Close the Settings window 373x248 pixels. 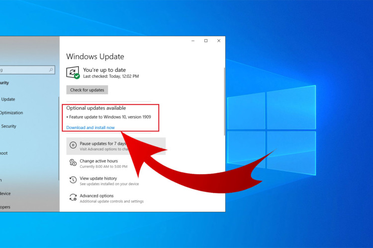tap(219, 41)
